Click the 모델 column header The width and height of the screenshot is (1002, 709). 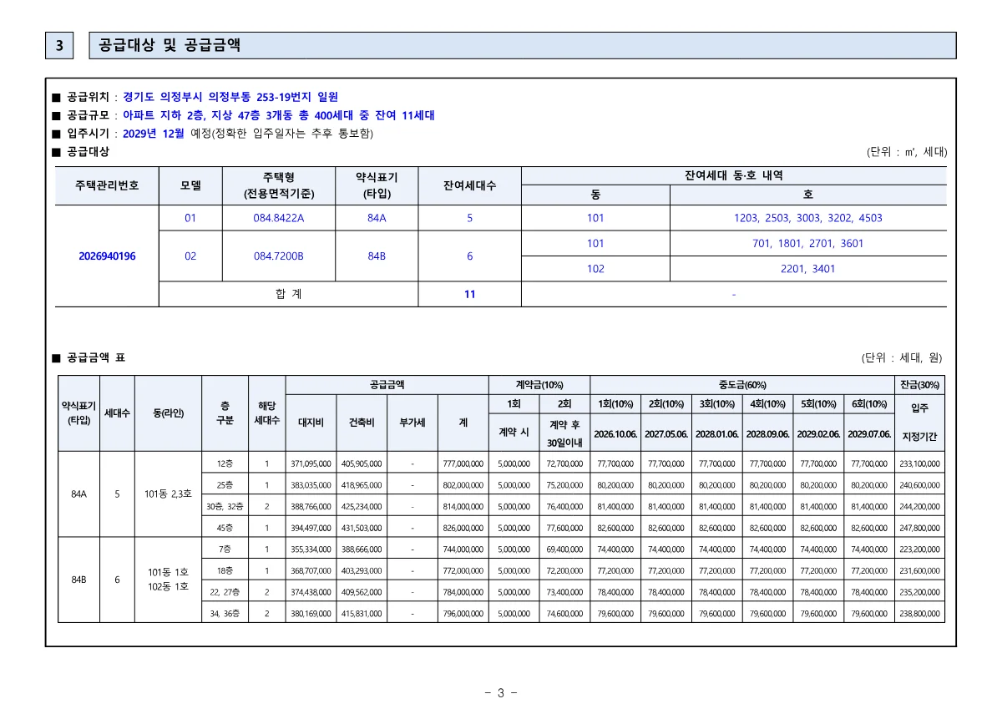[190, 185]
